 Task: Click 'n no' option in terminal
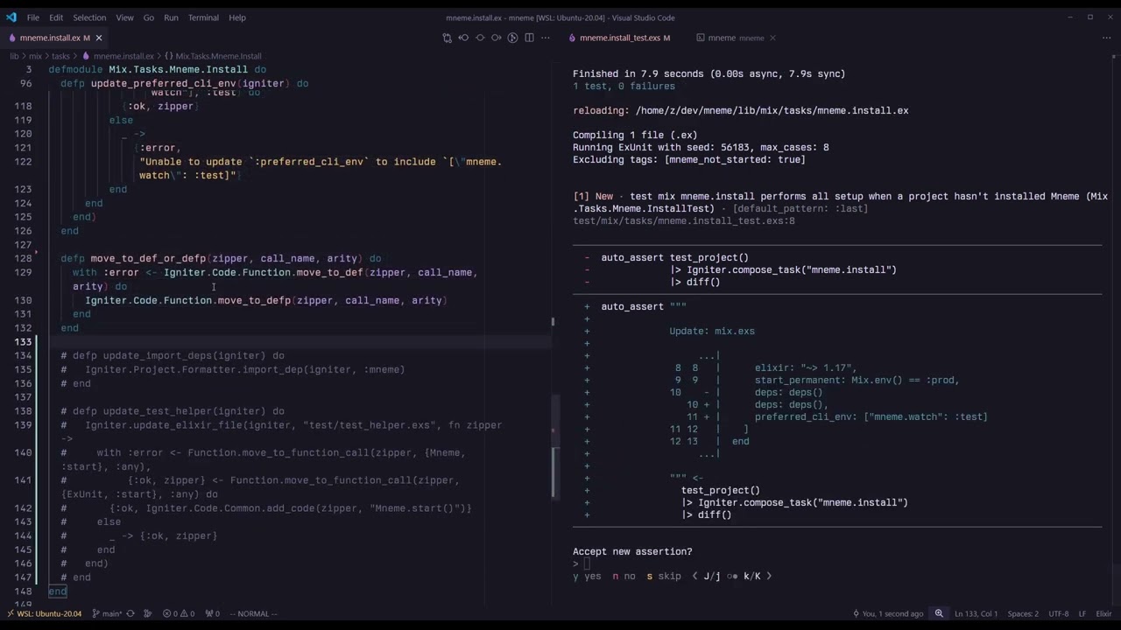(x=624, y=576)
